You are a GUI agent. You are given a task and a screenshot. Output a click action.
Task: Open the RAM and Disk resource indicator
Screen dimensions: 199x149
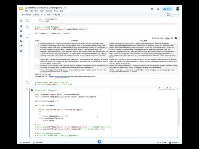170,15
